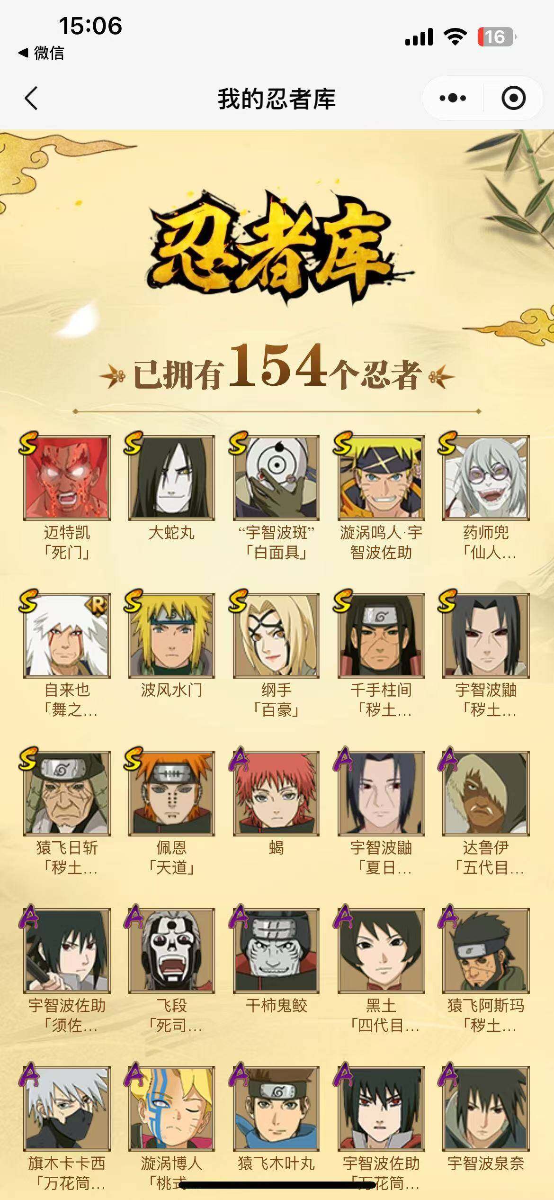Select 迈特凯「死门」ninja portrait

(x=67, y=478)
